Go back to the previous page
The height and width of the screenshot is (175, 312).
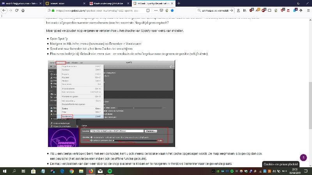[x=4, y=10]
